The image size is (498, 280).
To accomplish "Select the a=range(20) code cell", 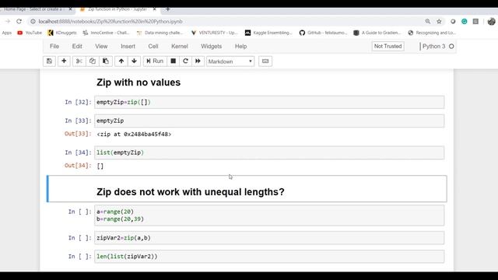I will (x=269, y=215).
